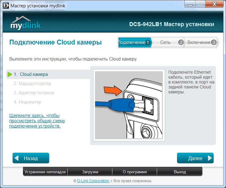Exit the wizard via Выход
The height and width of the screenshot is (188, 226).
pos(180,172)
